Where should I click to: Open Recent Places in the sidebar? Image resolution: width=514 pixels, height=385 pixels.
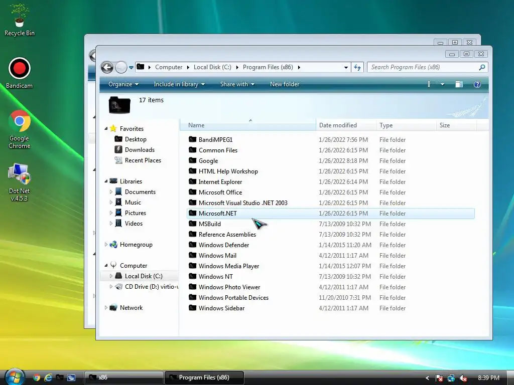143,160
